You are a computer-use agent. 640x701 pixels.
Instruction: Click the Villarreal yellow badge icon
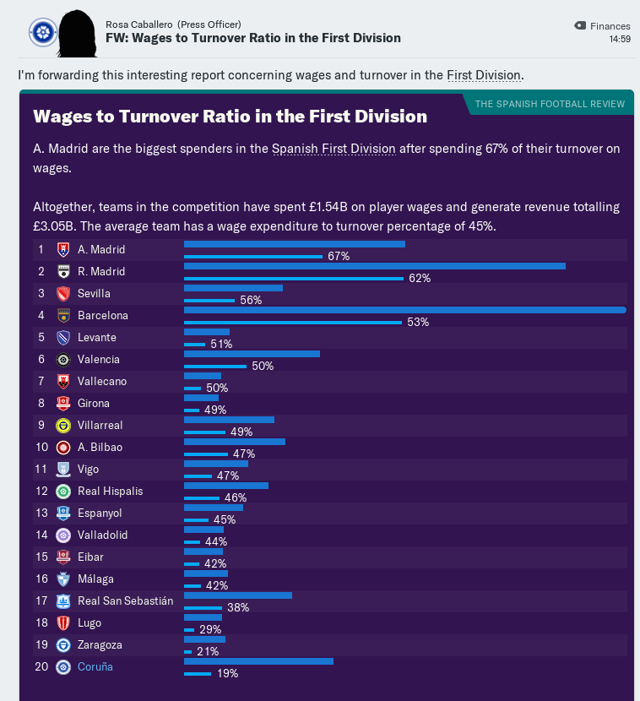tap(62, 426)
